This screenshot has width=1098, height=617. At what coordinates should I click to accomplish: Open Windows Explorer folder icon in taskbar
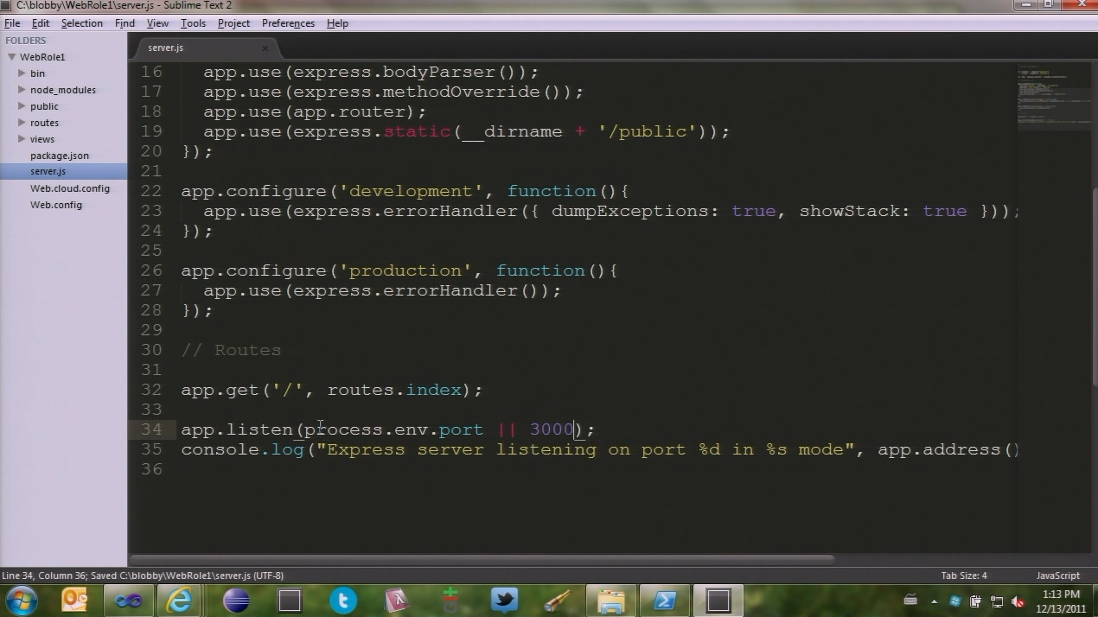click(611, 600)
